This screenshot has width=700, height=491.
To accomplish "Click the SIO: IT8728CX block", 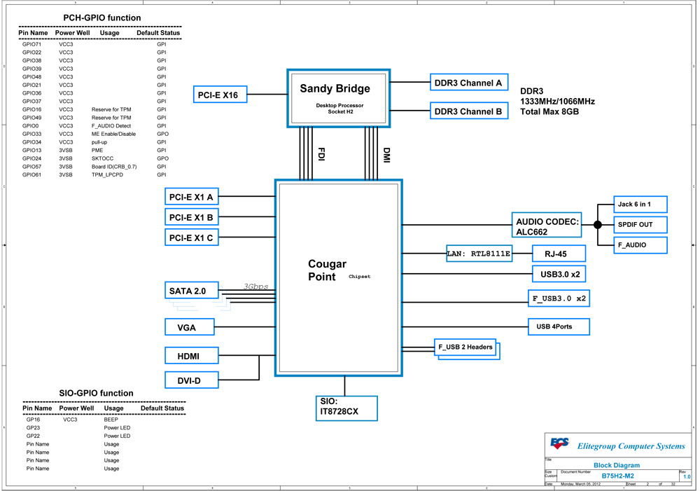I will (x=346, y=408).
